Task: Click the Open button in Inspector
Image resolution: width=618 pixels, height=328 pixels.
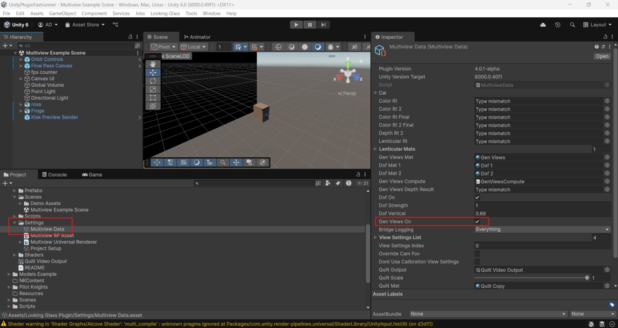Action: [x=602, y=56]
